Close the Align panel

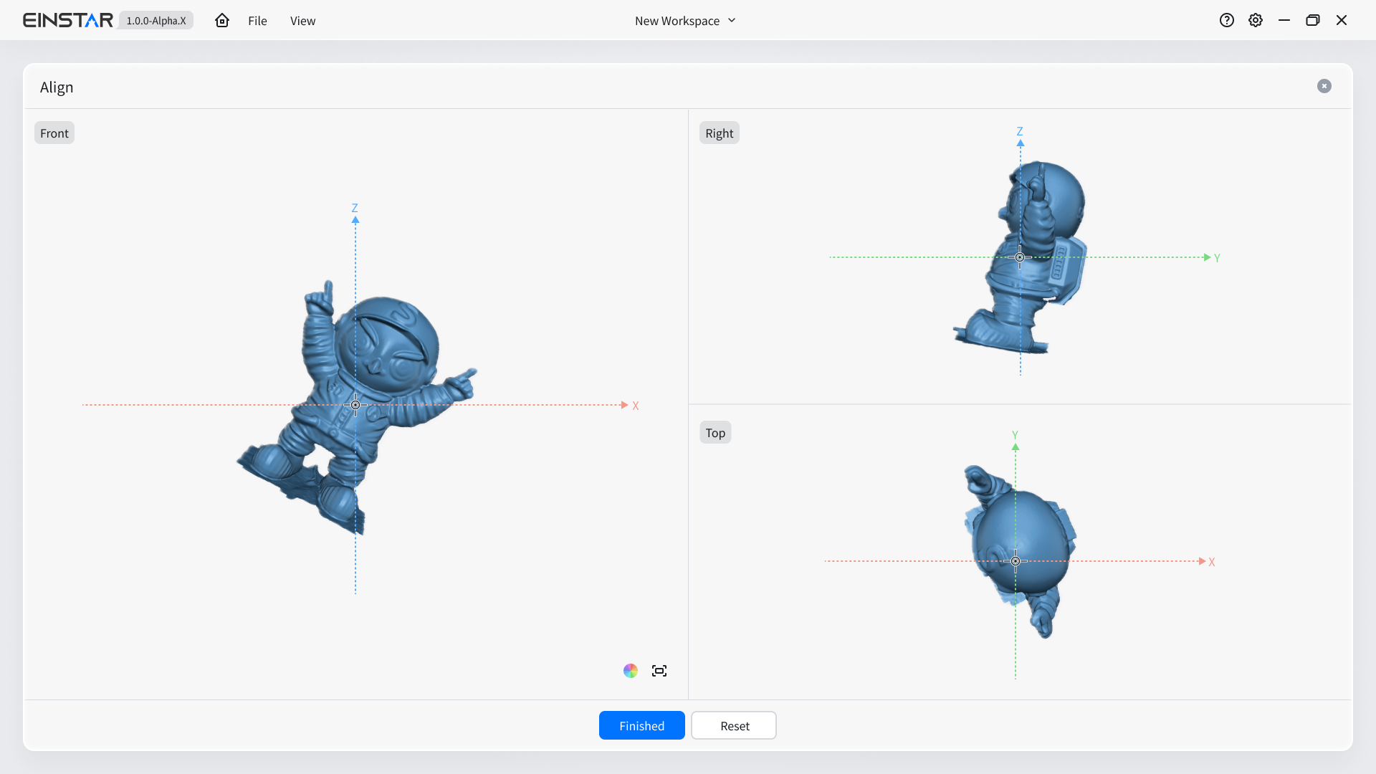[x=1324, y=86]
